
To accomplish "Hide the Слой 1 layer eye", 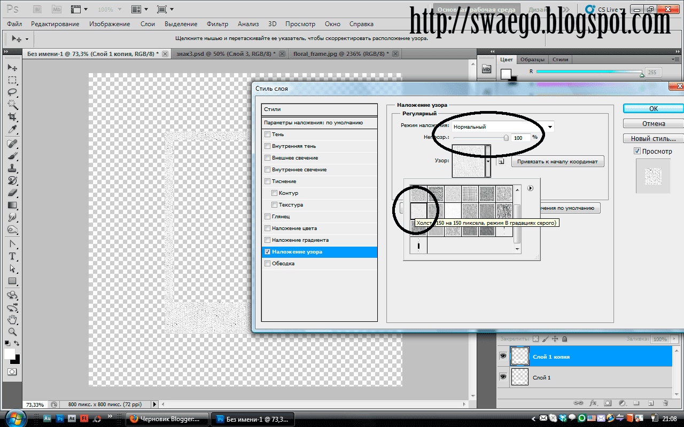I will pos(503,377).
